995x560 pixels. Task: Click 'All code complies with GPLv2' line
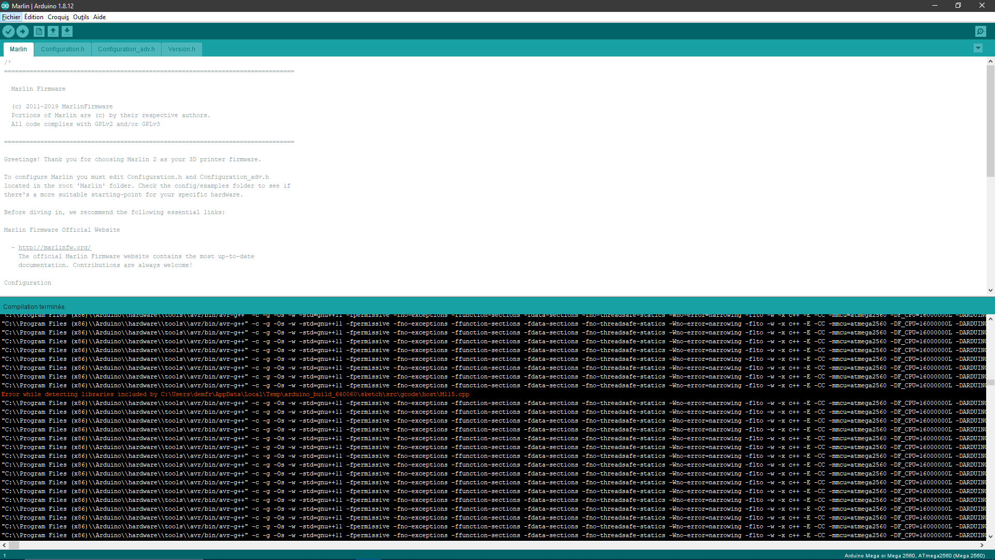pyautogui.click(x=86, y=124)
